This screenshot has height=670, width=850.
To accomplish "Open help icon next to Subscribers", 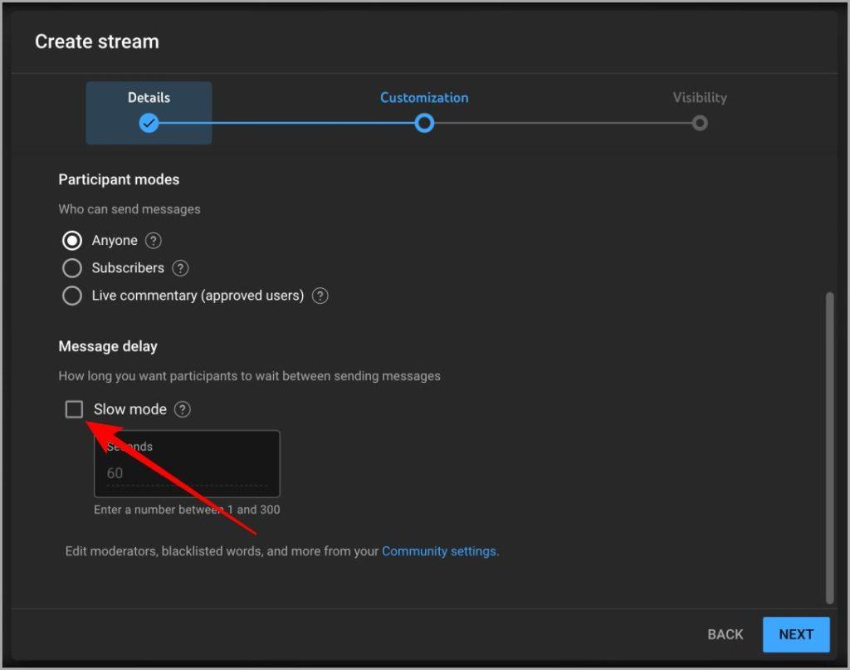I will click(x=180, y=268).
